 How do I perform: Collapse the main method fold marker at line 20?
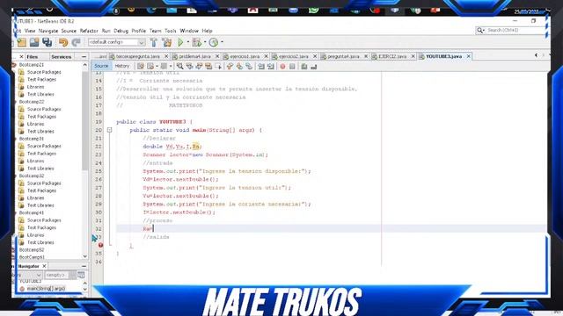click(x=109, y=130)
